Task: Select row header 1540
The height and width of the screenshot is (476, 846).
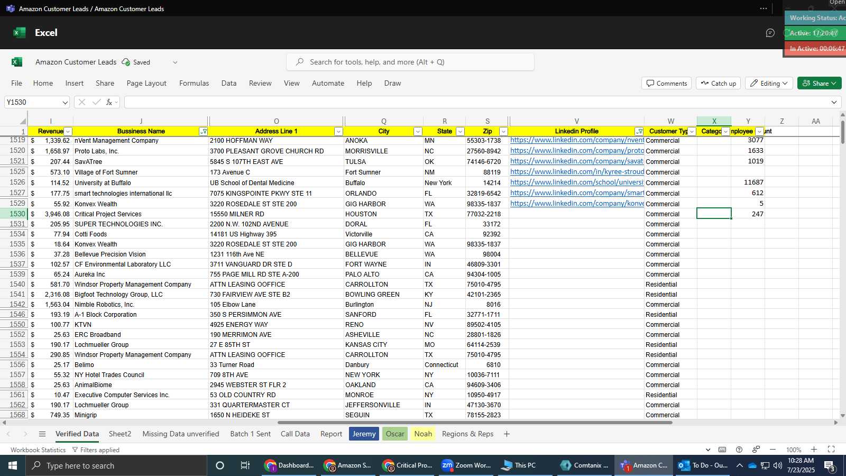Action: pyautogui.click(x=14, y=284)
